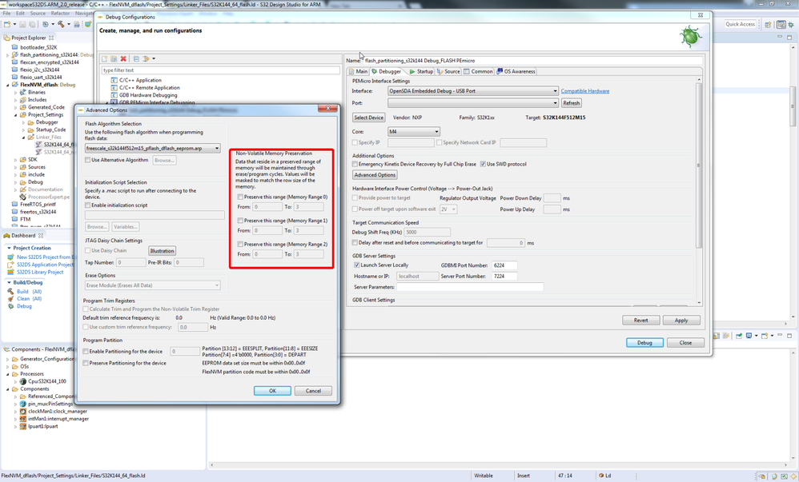Click the hammer Build icon in main toolbar
Viewport: 799px width, 482px height.
click(61, 24)
